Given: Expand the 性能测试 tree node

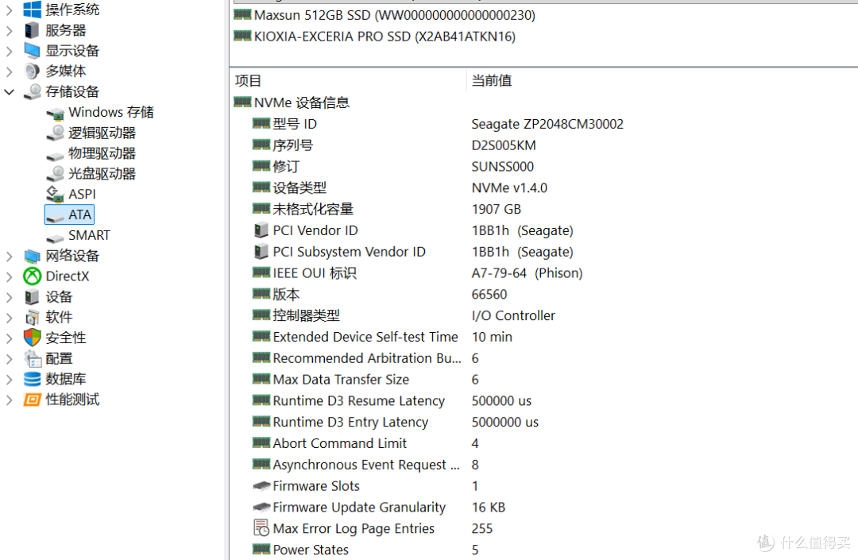Looking at the screenshot, I should [9, 400].
